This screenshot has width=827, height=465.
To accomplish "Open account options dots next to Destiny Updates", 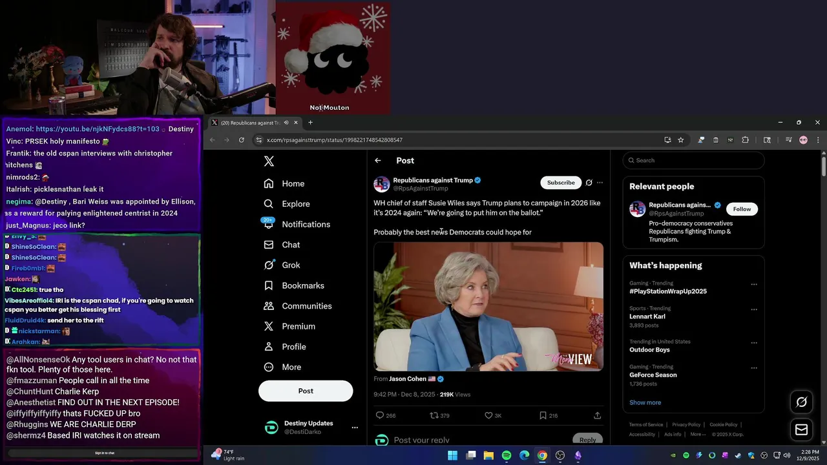I will [x=354, y=428].
